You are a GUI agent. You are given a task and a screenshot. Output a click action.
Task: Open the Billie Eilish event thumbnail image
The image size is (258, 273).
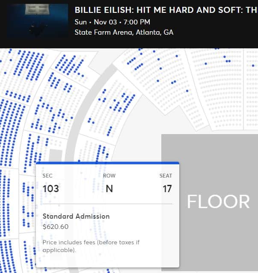coord(37,21)
